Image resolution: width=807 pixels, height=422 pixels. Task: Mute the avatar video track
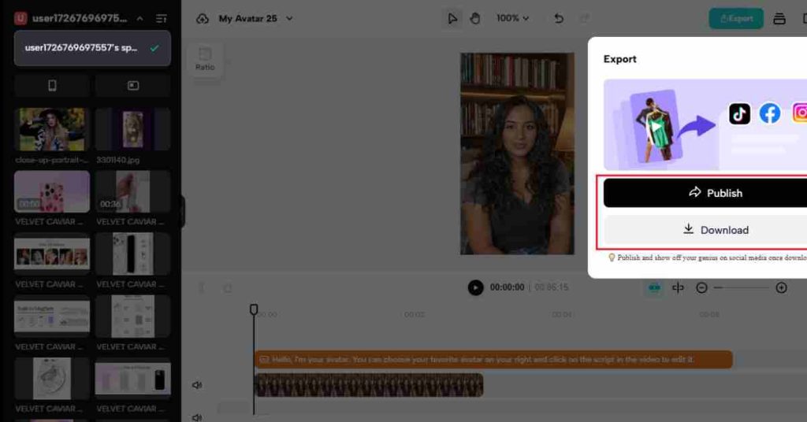[197, 385]
